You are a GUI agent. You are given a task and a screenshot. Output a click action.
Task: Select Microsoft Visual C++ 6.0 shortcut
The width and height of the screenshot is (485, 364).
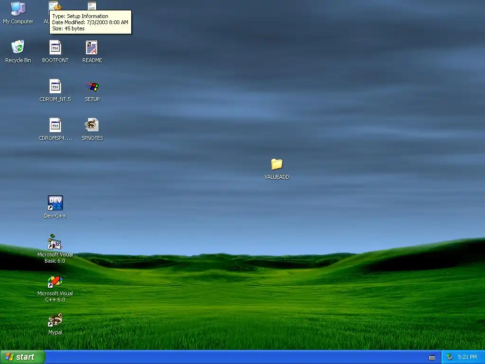[x=55, y=282]
